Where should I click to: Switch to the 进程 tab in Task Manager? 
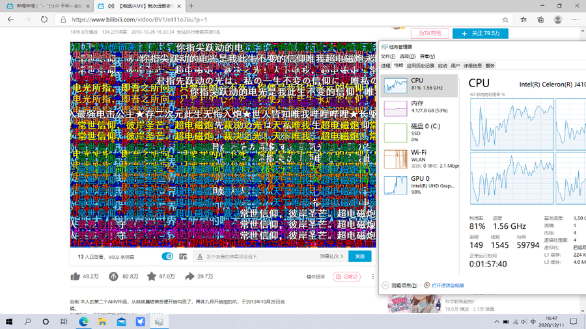[x=385, y=66]
